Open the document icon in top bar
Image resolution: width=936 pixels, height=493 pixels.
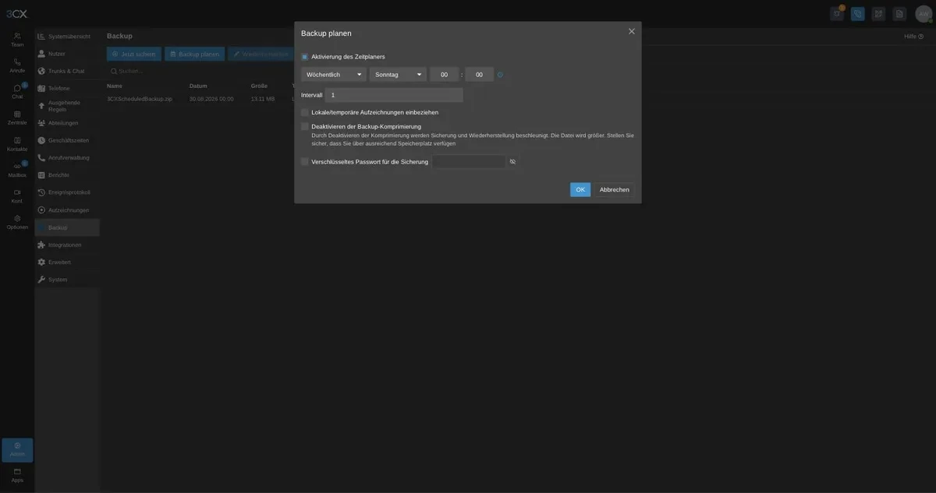click(x=899, y=13)
